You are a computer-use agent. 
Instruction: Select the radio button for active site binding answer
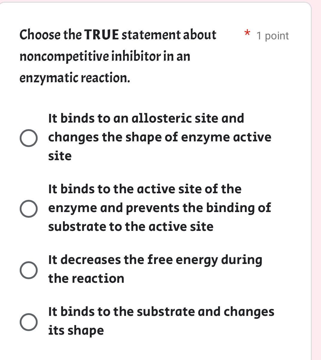[x=29, y=208]
